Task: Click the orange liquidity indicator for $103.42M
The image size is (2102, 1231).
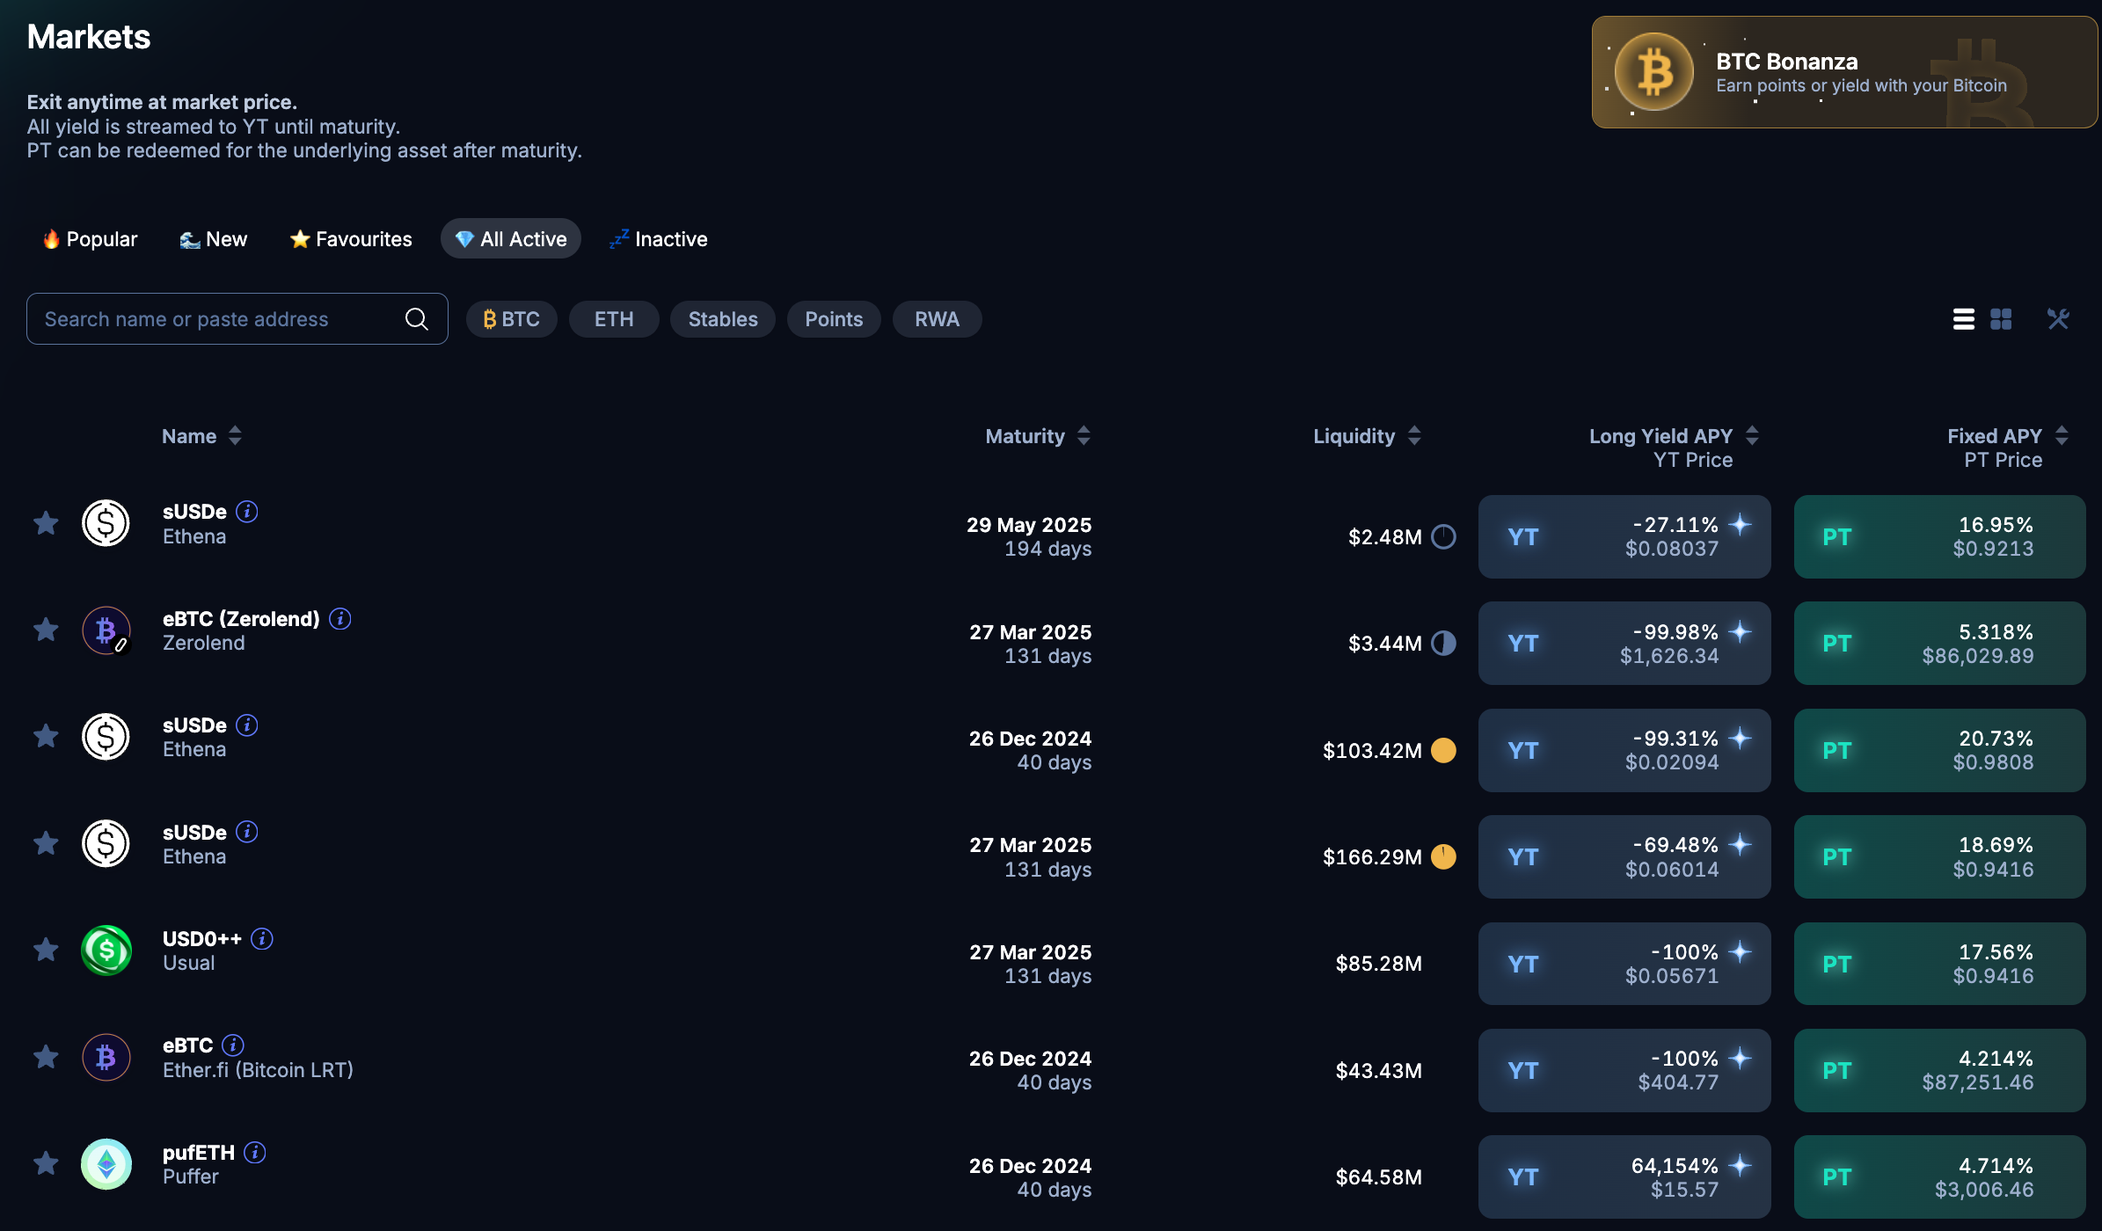Action: pos(1443,750)
